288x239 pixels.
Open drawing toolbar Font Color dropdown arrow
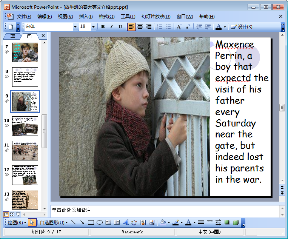194,222
